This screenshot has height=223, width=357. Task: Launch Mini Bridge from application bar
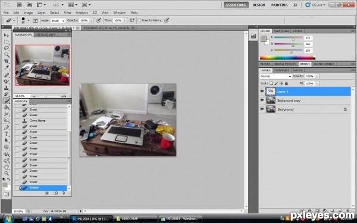[29, 5]
